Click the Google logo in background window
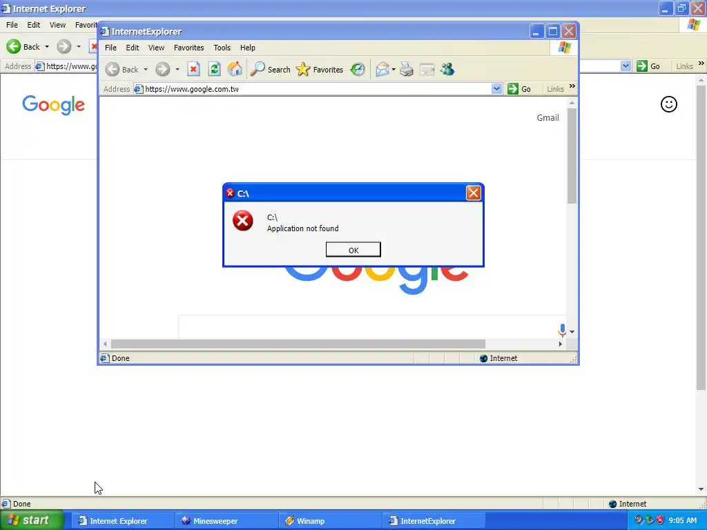 click(x=53, y=105)
